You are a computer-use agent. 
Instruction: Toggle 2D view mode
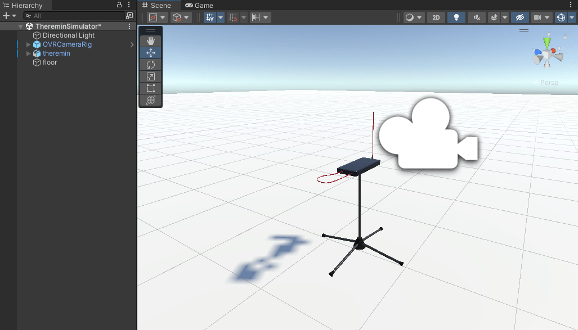[436, 17]
